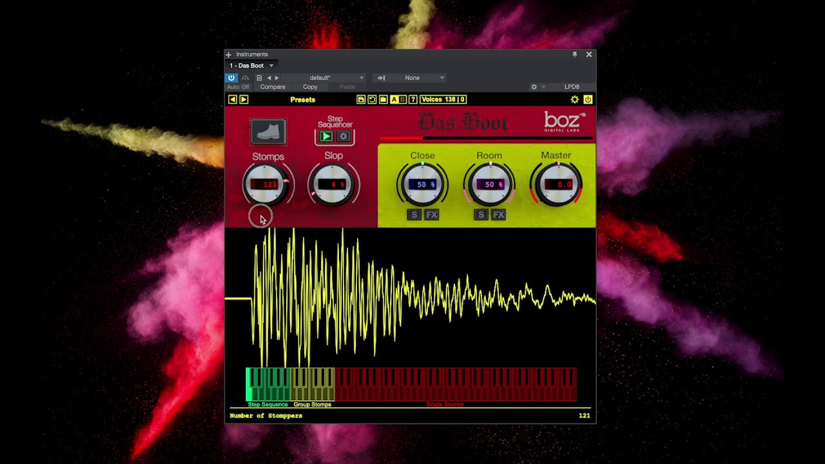The height and width of the screenshot is (464, 825).
Task: Save preset with yellow floppy icon
Action: [361, 99]
